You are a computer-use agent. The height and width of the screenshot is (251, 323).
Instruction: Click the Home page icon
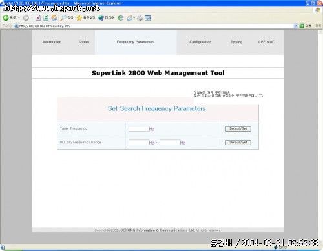[x=54, y=18]
